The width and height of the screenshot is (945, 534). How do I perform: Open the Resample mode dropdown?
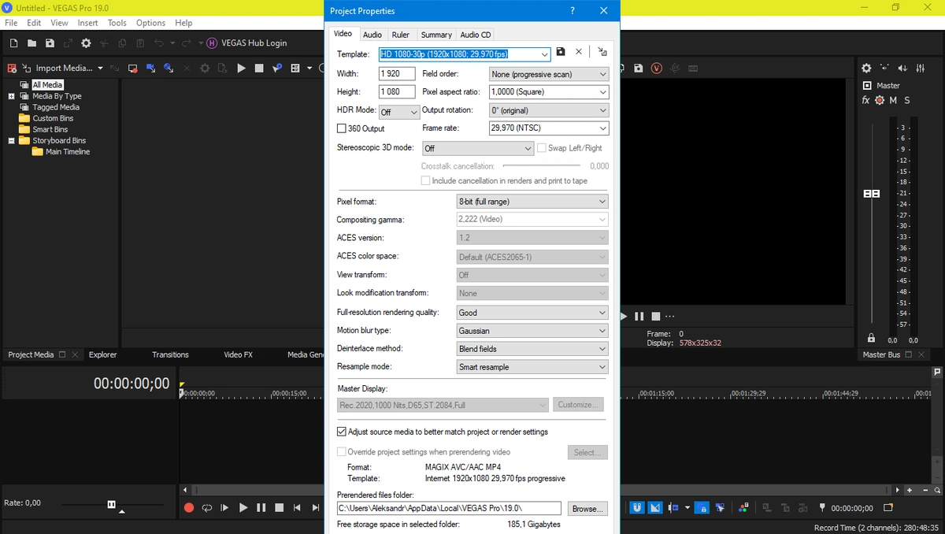click(533, 367)
